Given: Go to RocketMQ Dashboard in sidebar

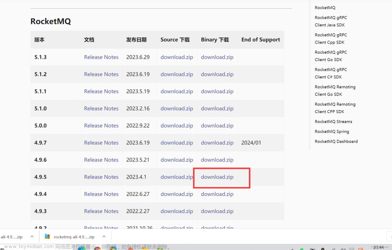Looking at the screenshot, I should (x=336, y=141).
